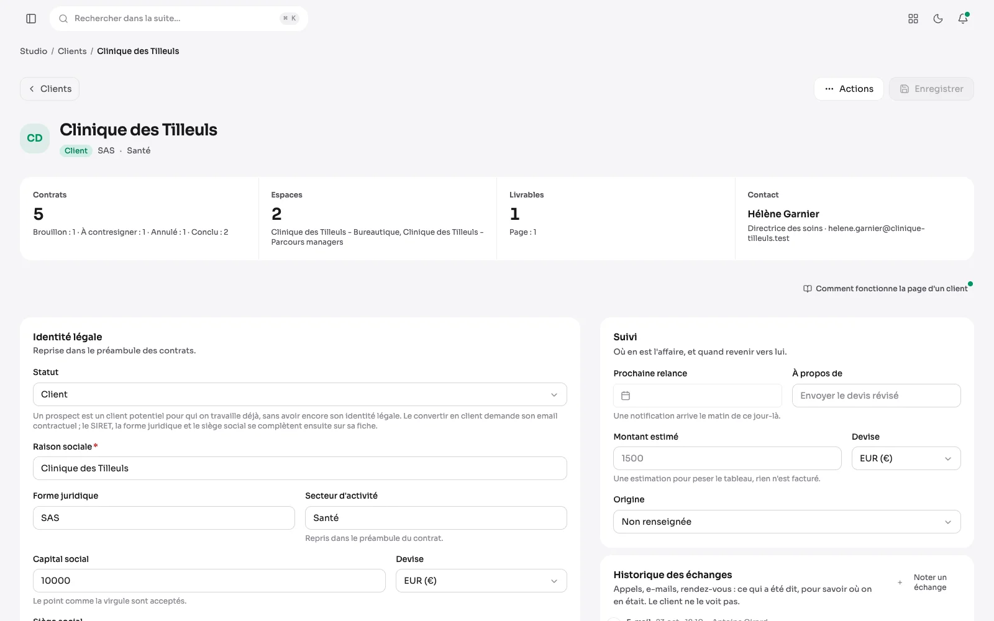Click the Historique des échanges heading
Screen dimensions: 994x621
pyautogui.click(x=673, y=575)
